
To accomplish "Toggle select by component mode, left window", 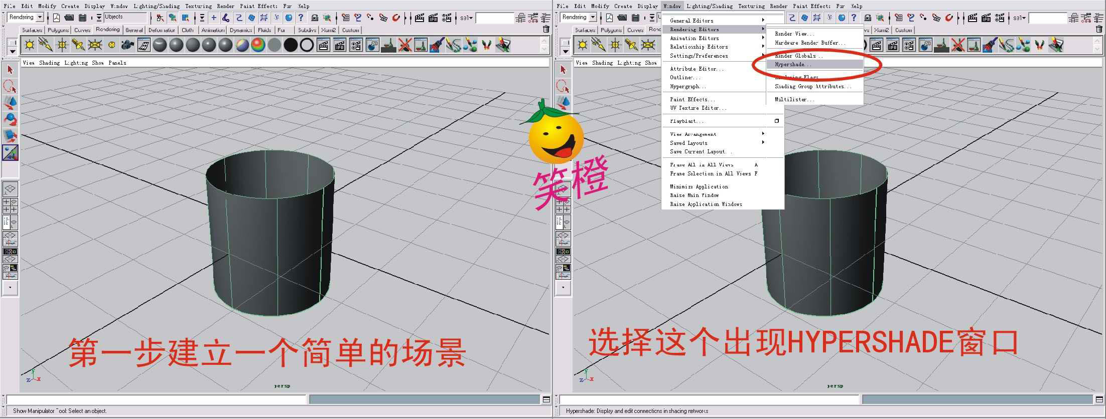I will 185,18.
